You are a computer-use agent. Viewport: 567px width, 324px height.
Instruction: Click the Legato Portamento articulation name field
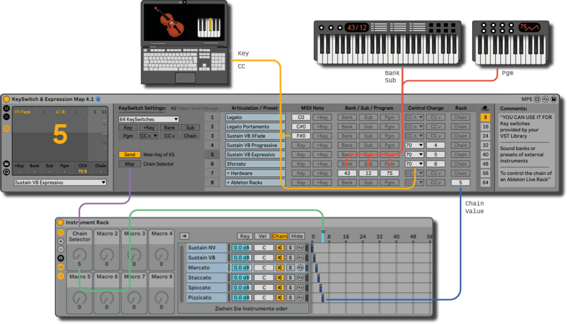coord(255,127)
